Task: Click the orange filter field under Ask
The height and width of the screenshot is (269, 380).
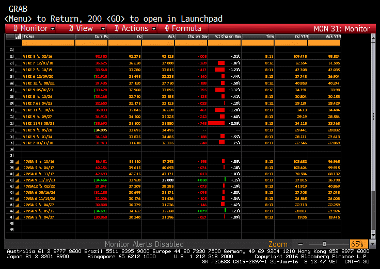Action: tap(158, 43)
